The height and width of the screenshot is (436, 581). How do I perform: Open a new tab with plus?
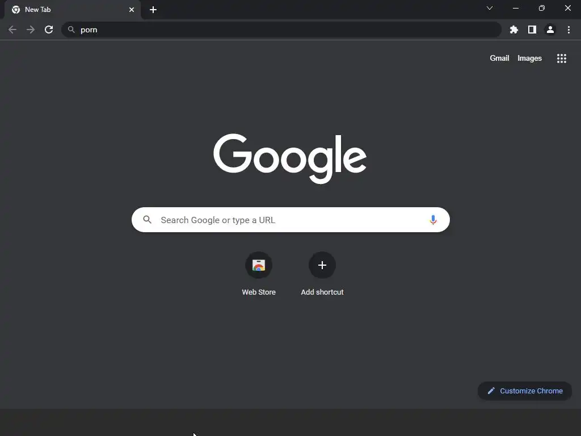click(153, 10)
